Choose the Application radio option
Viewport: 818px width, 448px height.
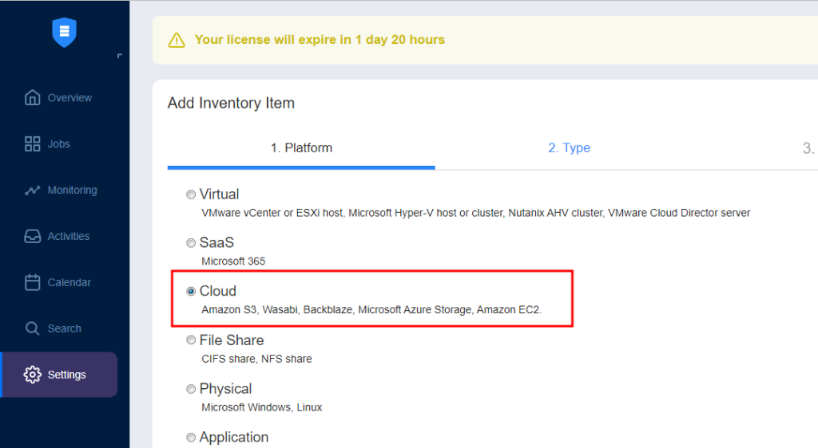[x=191, y=438]
